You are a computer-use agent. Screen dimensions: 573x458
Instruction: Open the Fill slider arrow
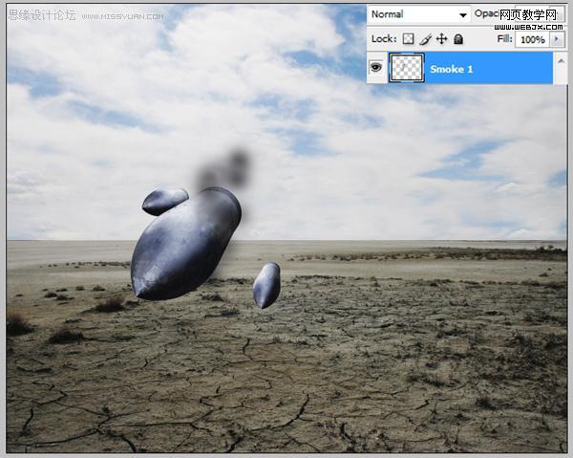(557, 39)
